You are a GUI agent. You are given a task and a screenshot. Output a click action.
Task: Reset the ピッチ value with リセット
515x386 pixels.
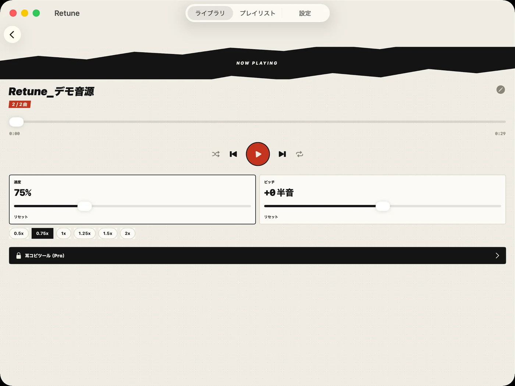click(271, 217)
